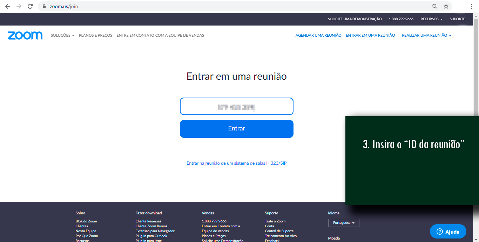Open the Portuguese language dropdown

(344, 223)
